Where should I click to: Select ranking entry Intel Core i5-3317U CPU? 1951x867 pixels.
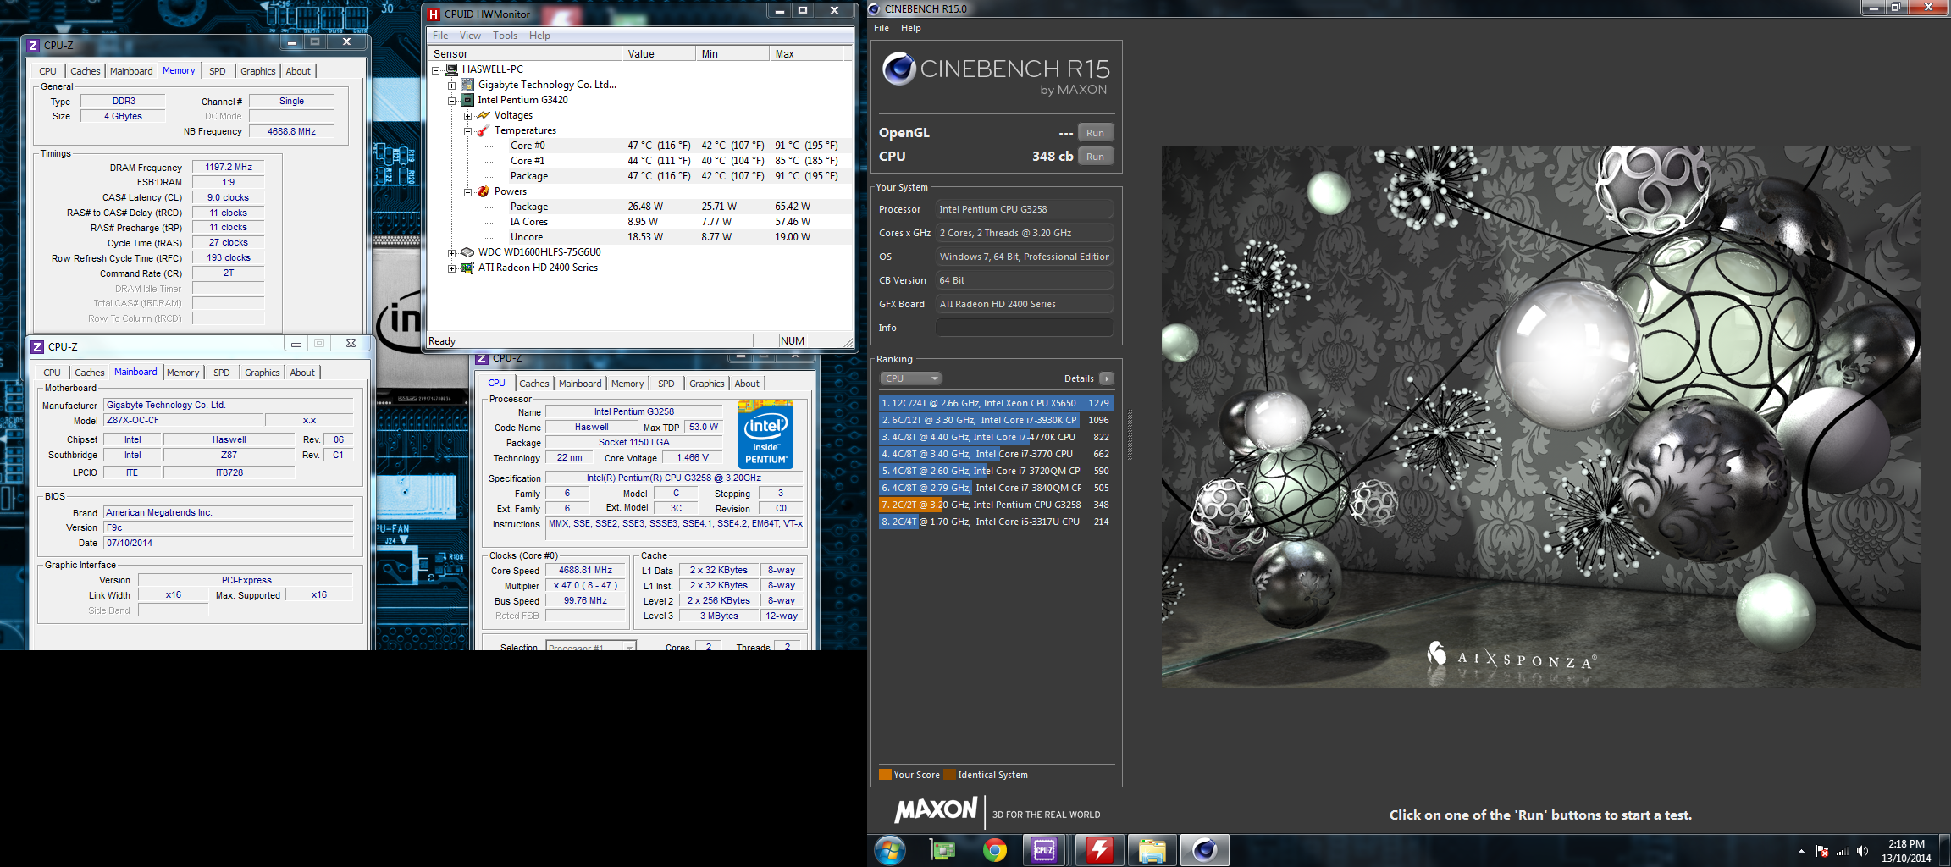[995, 522]
